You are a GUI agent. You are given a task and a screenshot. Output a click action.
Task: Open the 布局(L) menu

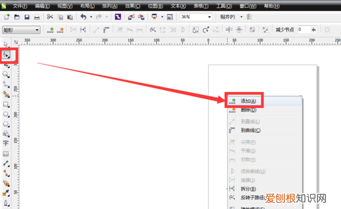point(87,6)
